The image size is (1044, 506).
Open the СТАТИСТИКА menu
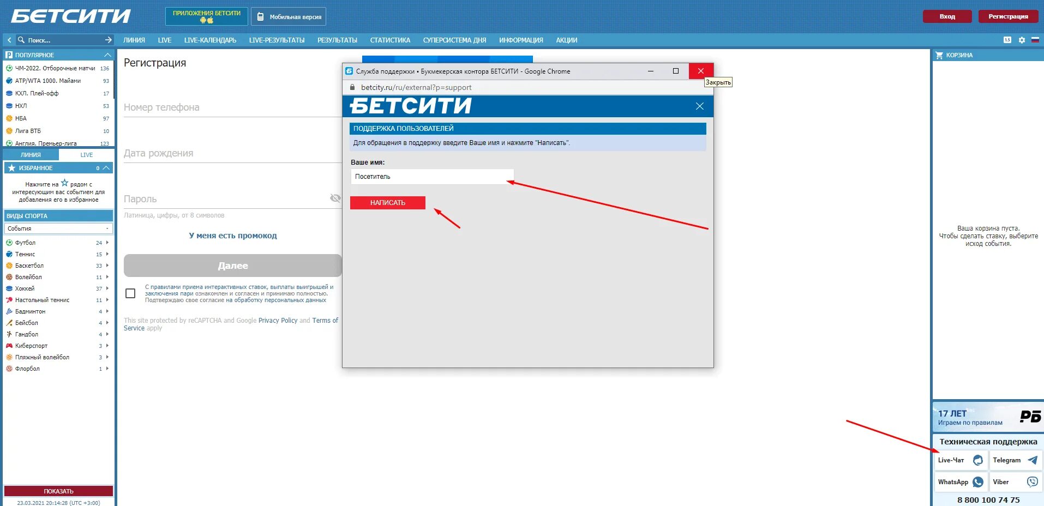pyautogui.click(x=390, y=40)
